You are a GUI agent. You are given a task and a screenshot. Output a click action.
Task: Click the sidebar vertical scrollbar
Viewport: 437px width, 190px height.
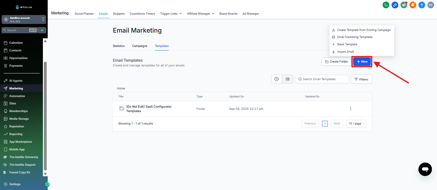point(45,115)
